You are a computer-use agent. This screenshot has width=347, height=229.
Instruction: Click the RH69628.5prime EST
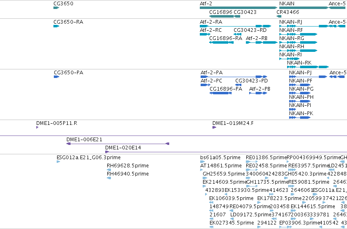108,170
